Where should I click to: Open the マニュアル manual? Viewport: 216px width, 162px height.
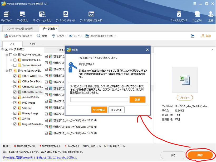click(x=197, y=17)
